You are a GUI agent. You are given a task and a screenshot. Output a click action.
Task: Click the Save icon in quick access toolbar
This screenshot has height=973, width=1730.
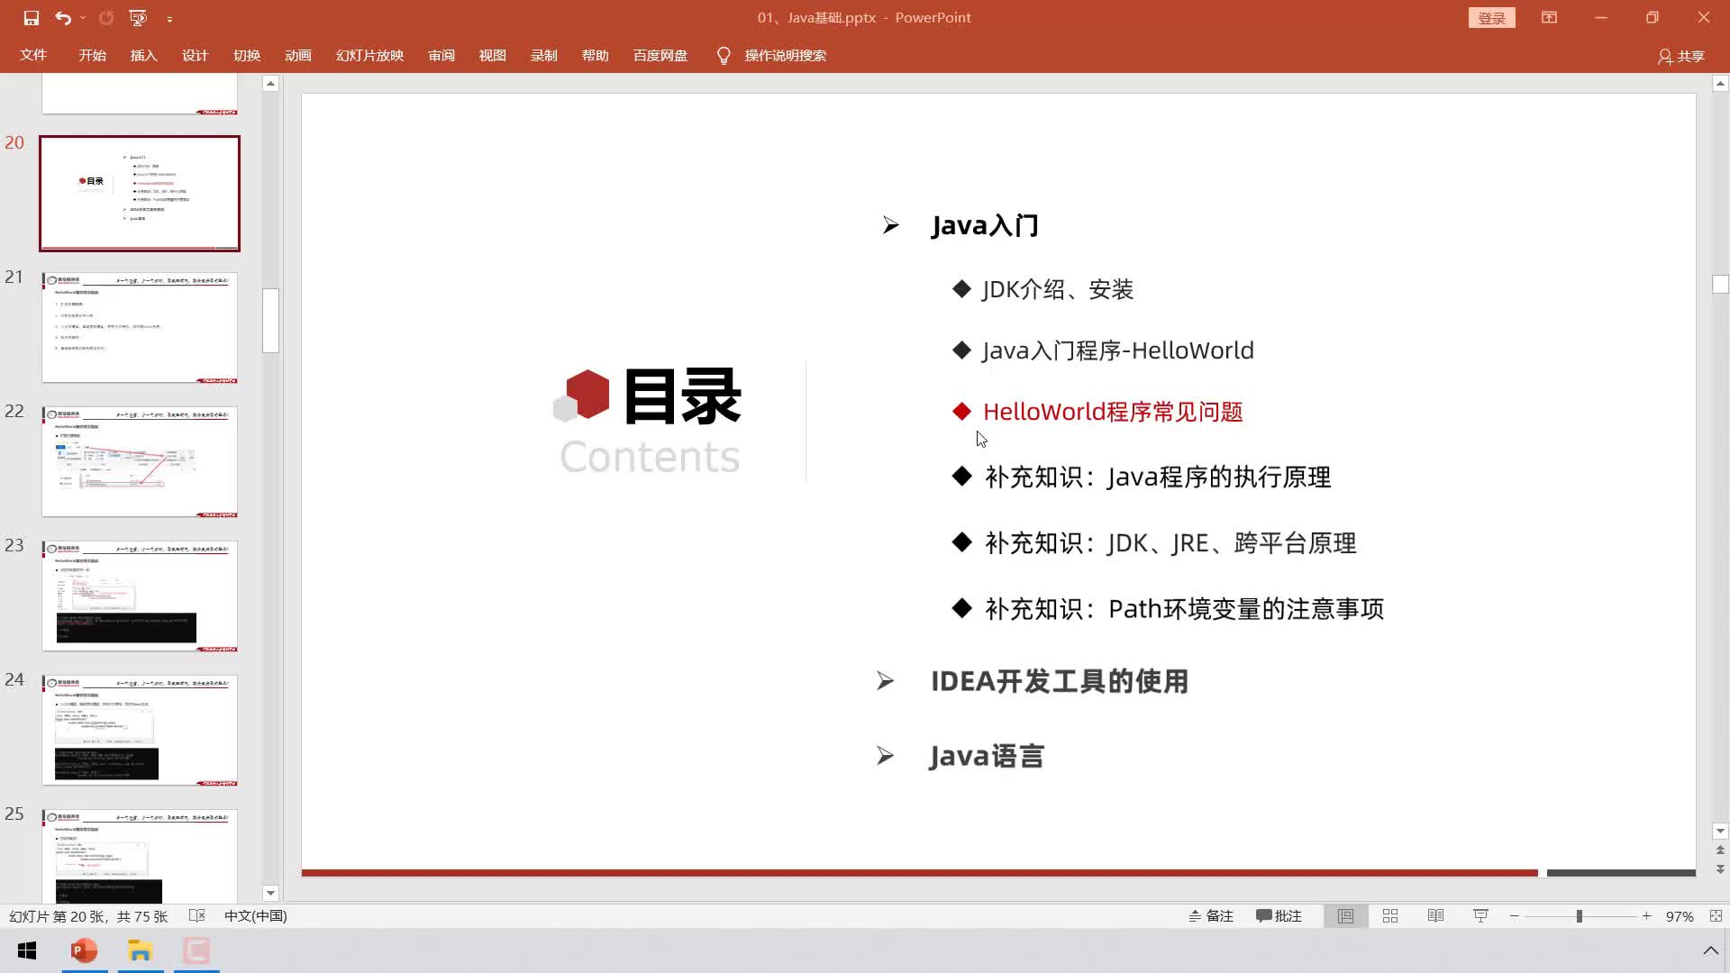click(32, 18)
